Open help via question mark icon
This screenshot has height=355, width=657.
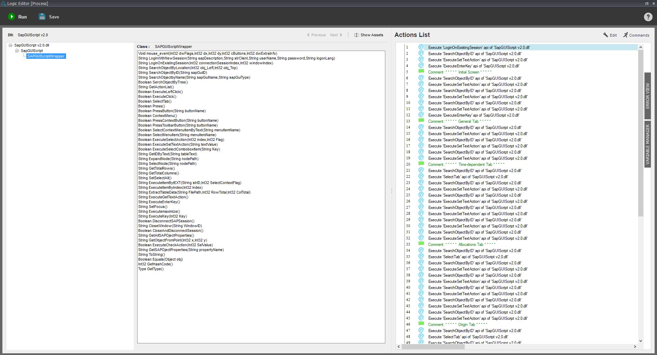[x=648, y=17]
